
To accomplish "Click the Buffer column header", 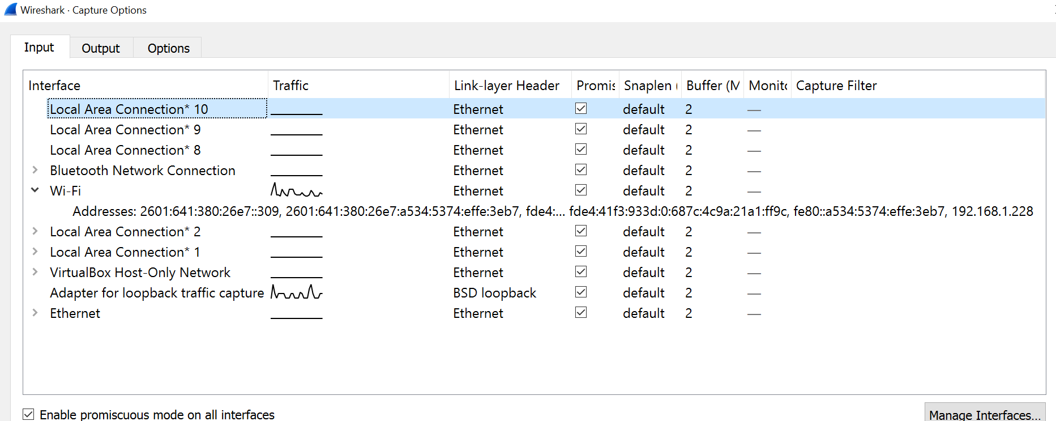I will point(712,86).
